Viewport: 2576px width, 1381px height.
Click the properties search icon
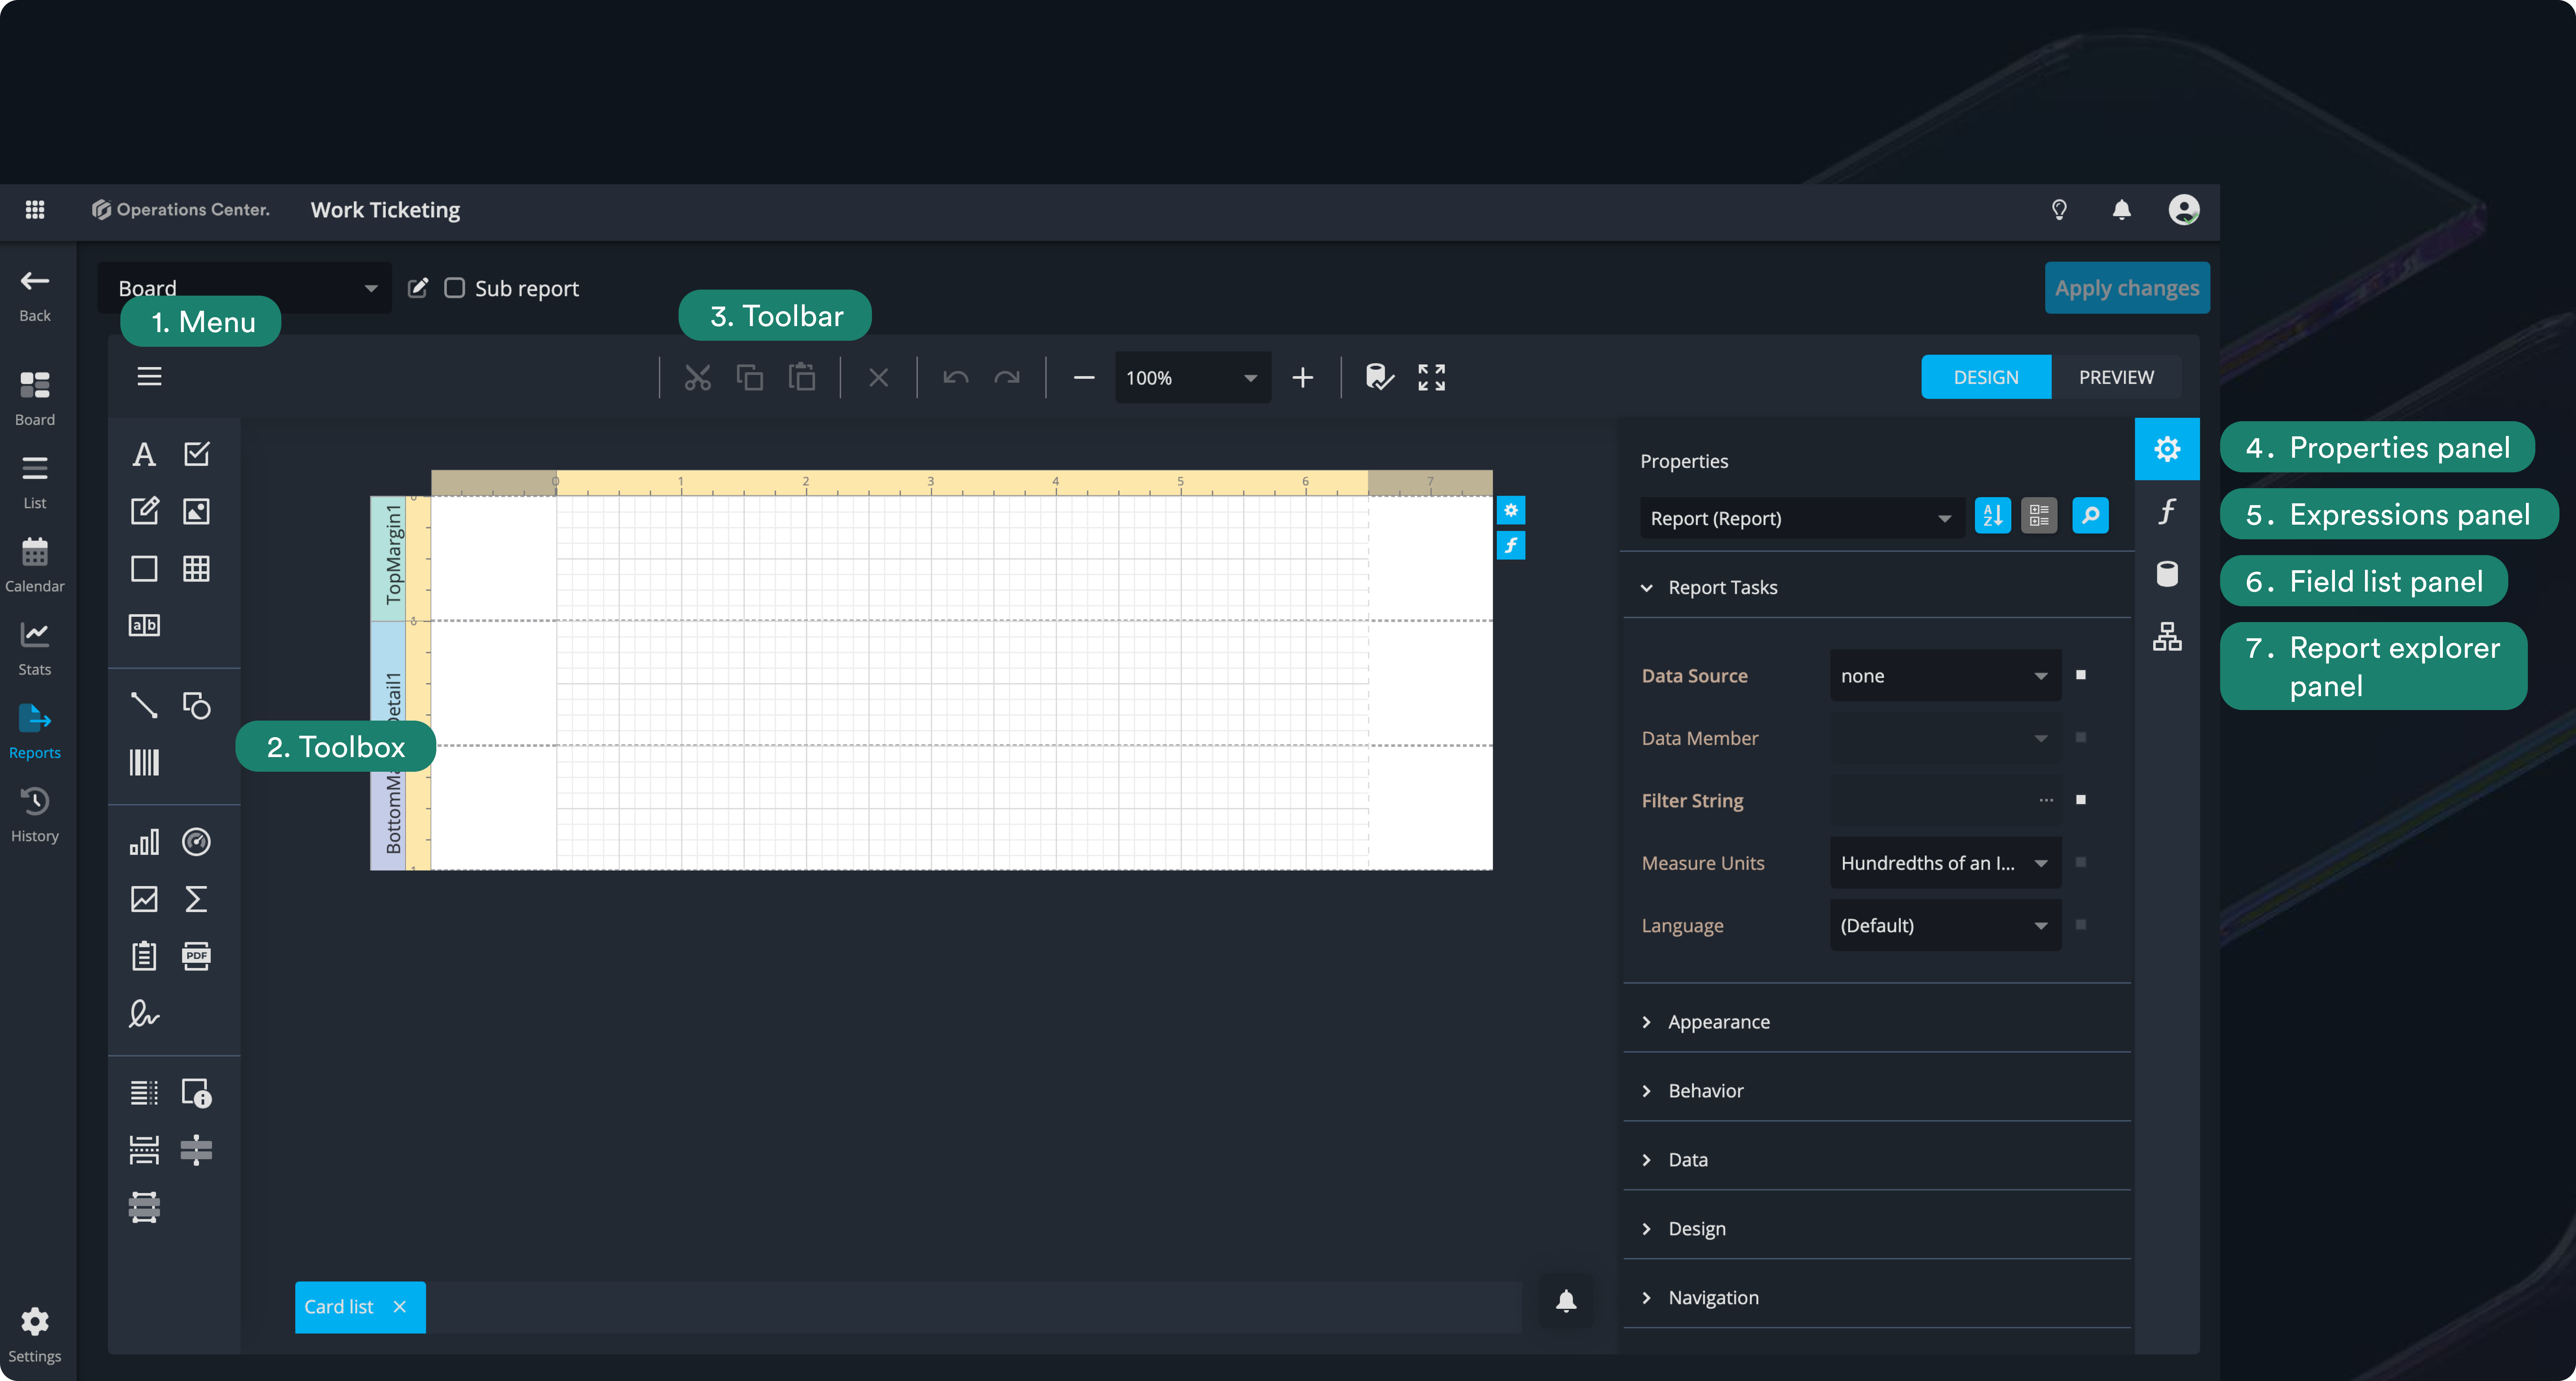coord(2090,516)
